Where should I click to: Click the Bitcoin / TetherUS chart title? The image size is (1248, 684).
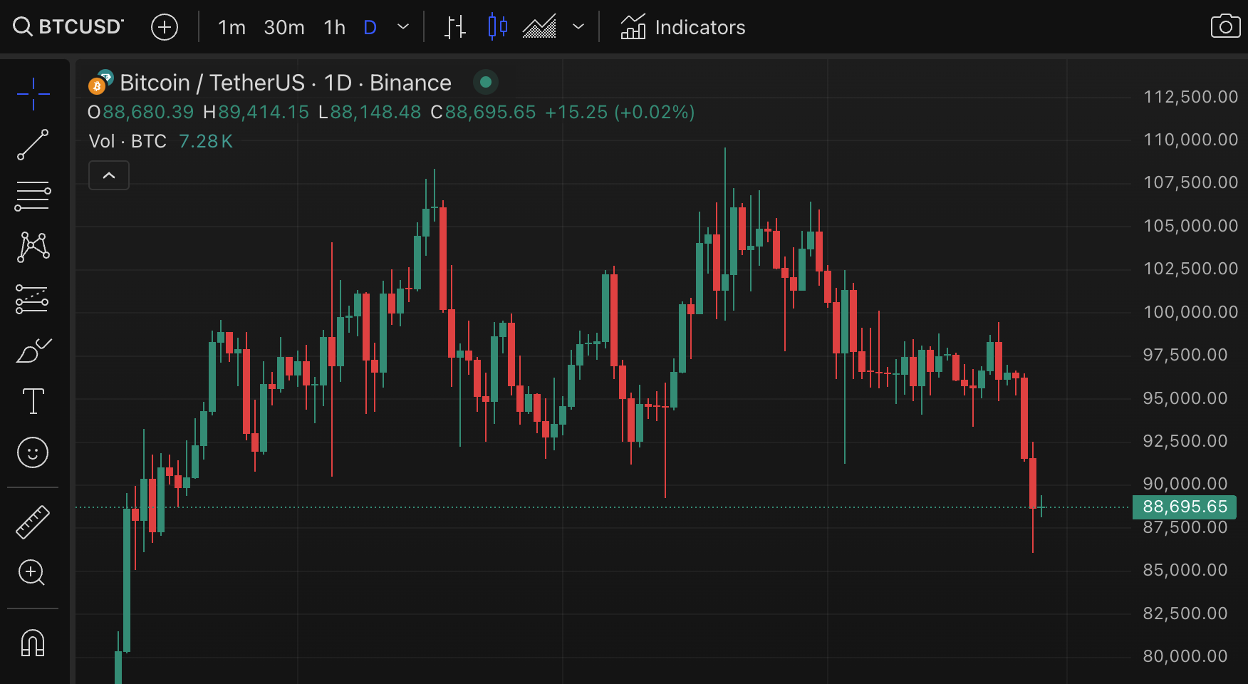286,83
